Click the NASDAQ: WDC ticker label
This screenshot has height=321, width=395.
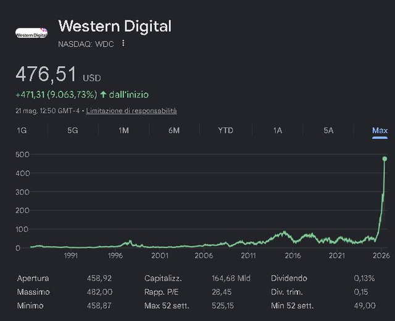coord(86,44)
